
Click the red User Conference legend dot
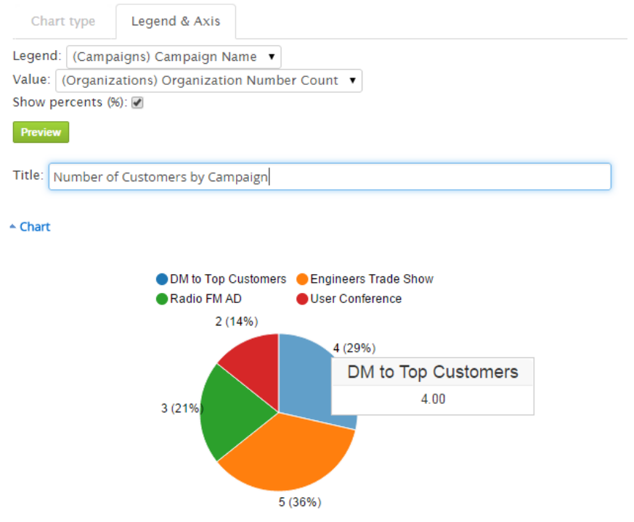tap(302, 299)
